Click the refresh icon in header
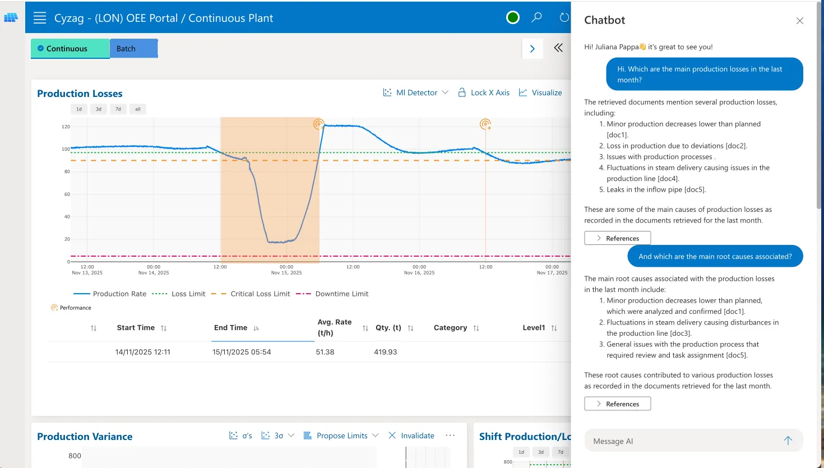 (x=564, y=17)
